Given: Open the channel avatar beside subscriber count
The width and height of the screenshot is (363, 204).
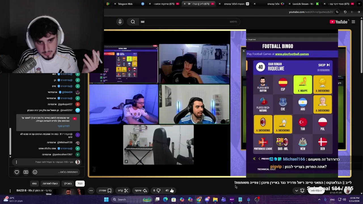Looking at the screenshot, I should 348,191.
